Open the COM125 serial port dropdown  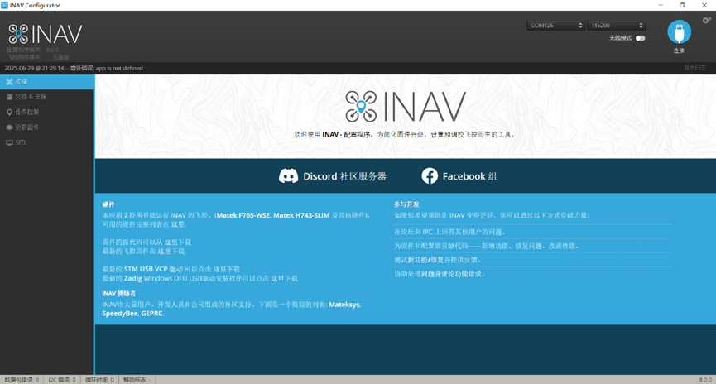(x=555, y=26)
